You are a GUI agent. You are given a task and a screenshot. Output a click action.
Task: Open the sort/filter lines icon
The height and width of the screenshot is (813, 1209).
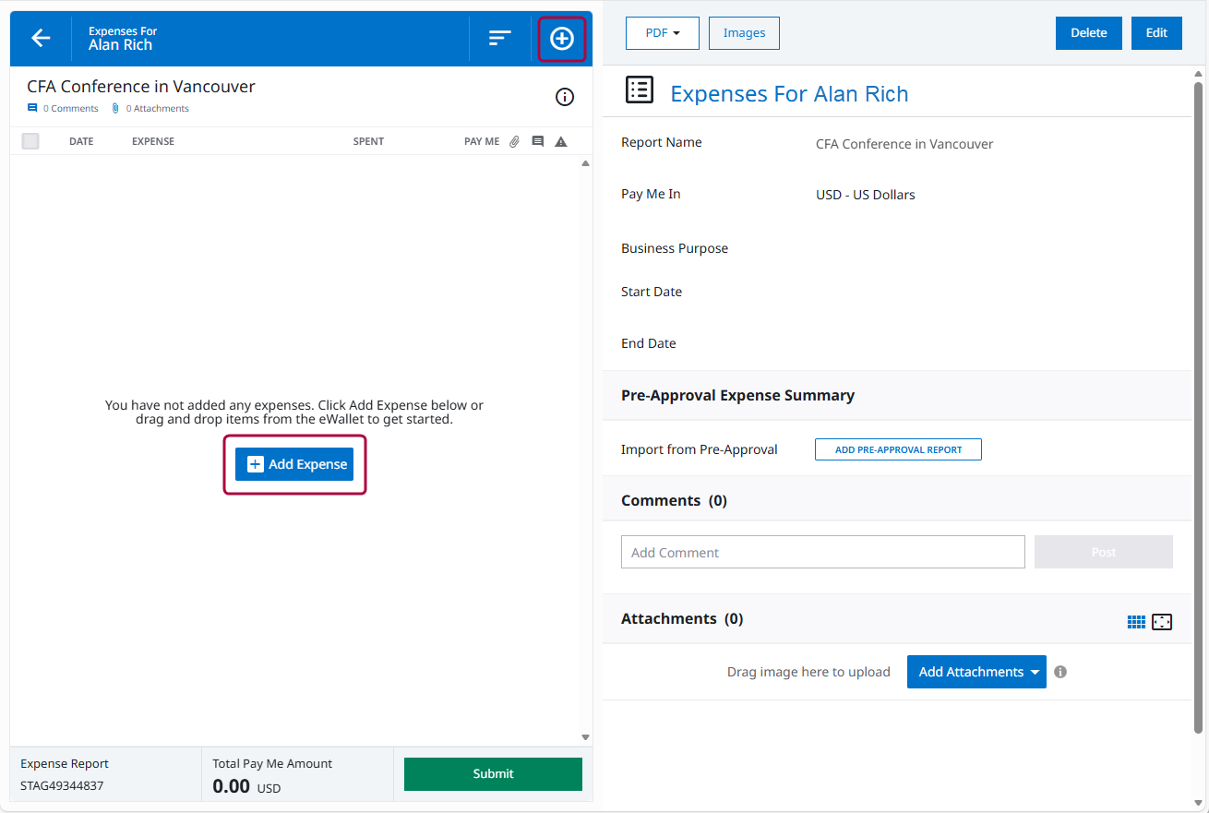[x=499, y=38]
